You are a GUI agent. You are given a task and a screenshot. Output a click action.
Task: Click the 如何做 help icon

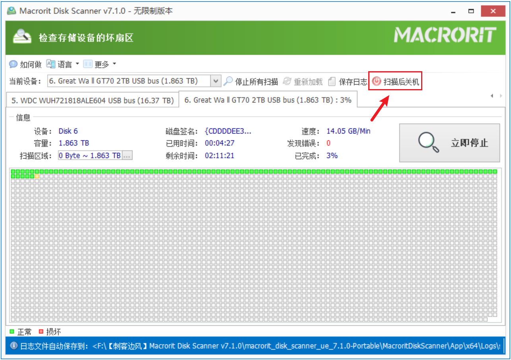(14, 64)
